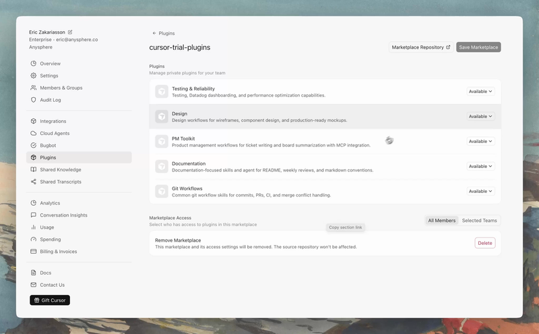
Task: Click the Remove Marketplace heading
Action: tap(178, 240)
